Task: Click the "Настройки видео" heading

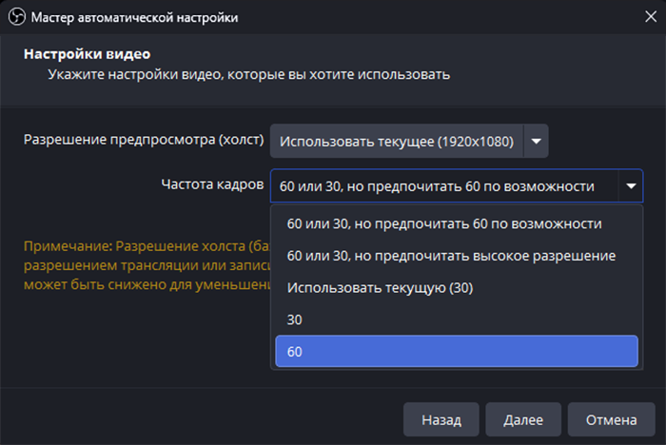Action: point(87,54)
